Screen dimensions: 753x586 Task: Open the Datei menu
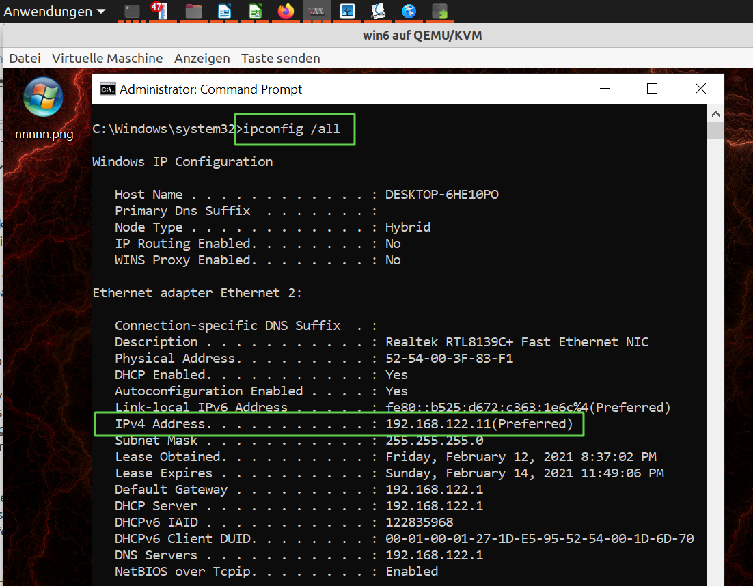point(25,59)
